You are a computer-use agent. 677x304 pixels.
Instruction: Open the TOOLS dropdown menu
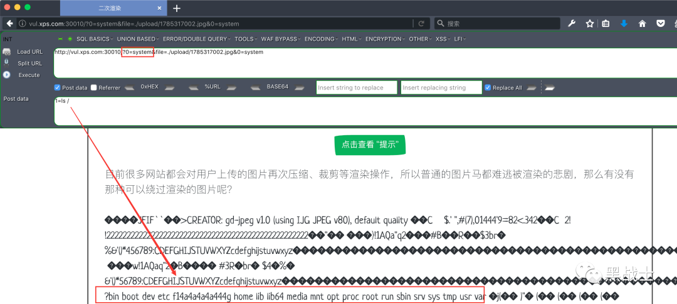click(x=246, y=39)
